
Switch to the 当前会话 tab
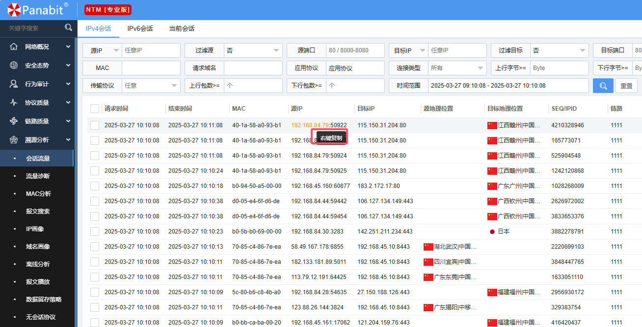point(182,28)
